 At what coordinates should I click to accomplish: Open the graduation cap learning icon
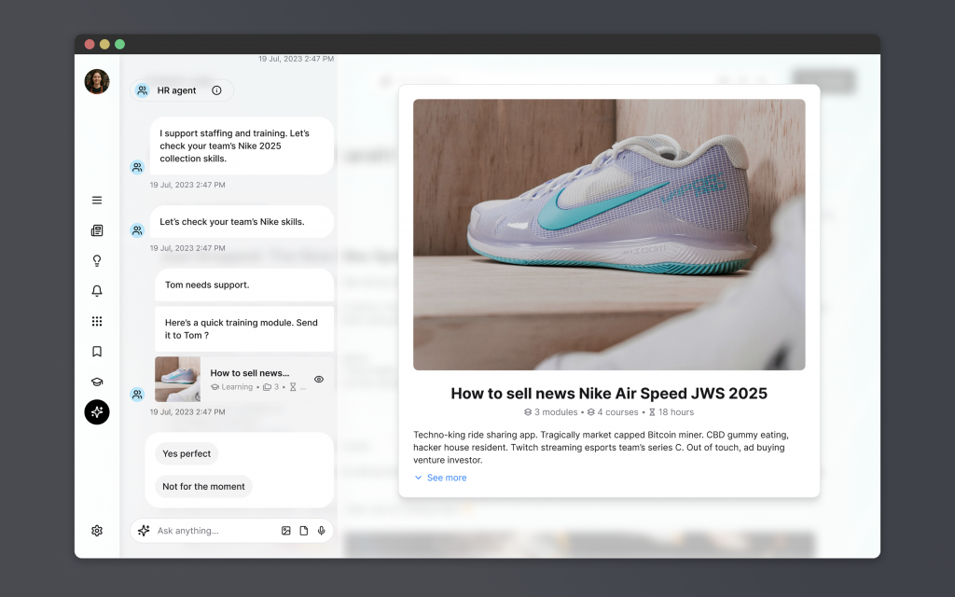[97, 382]
